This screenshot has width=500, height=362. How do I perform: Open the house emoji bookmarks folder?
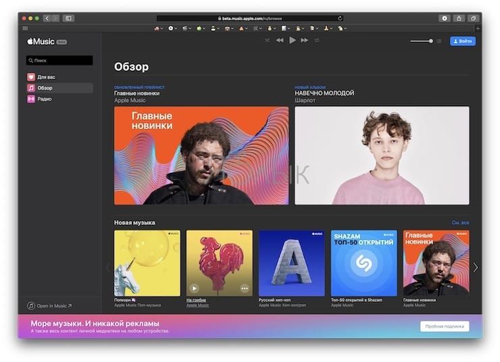(x=157, y=28)
